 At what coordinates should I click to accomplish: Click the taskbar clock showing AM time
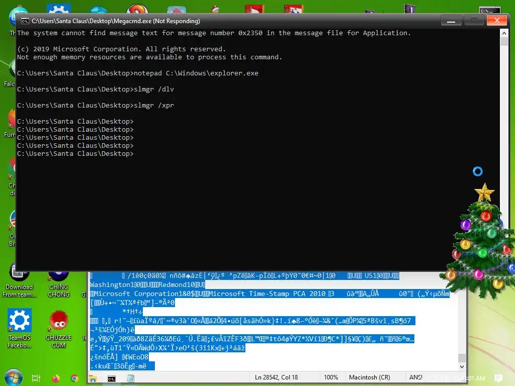(x=470, y=378)
